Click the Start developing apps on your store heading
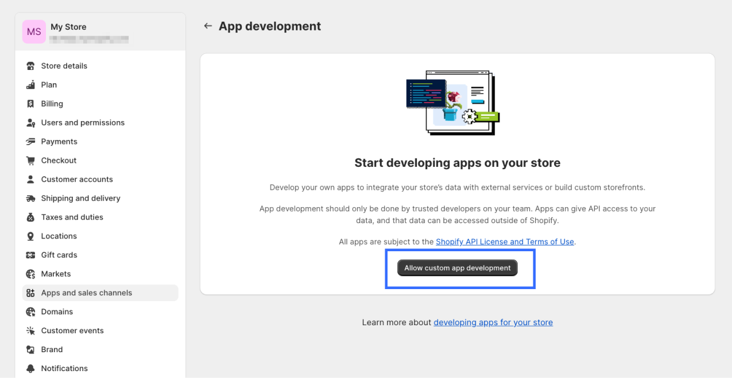This screenshot has height=378, width=732. pos(458,163)
